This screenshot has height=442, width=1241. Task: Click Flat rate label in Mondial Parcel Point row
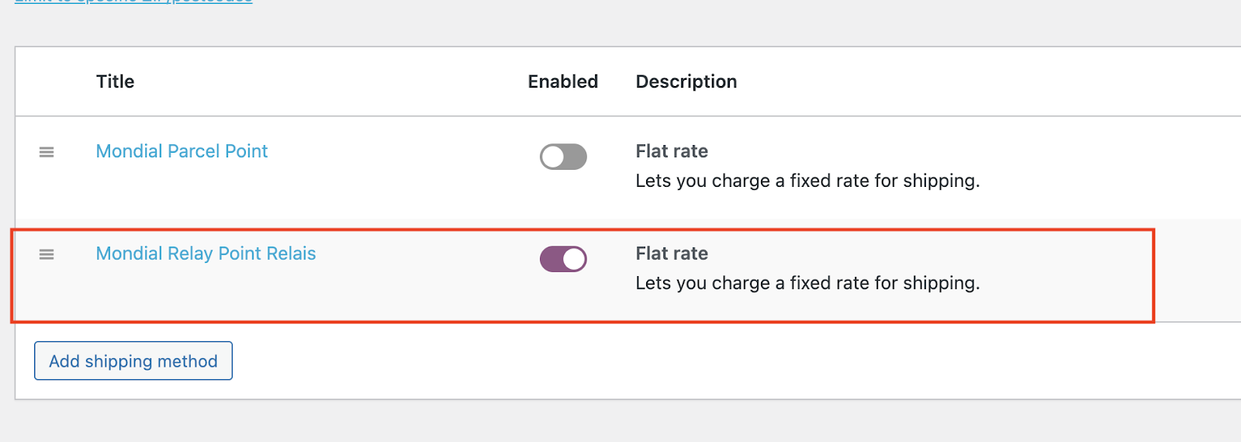click(672, 151)
